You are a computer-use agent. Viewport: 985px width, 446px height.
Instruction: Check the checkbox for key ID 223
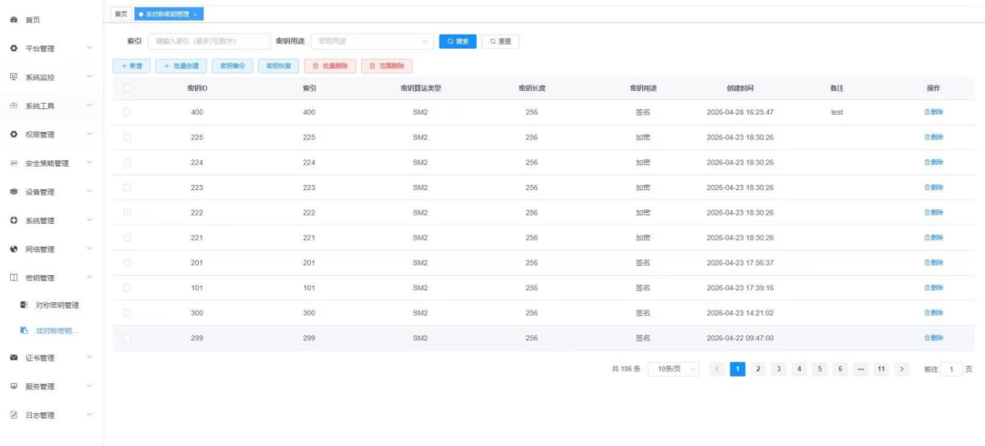click(127, 188)
